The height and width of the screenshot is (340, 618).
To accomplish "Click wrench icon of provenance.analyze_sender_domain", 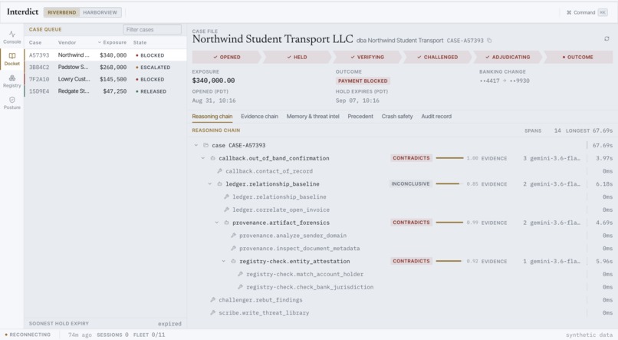I will pyautogui.click(x=233, y=235).
